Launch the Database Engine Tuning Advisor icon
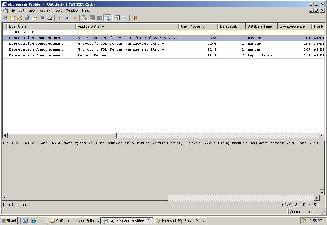Image resolution: width=327 pixels, height=225 pixels. [x=117, y=18]
